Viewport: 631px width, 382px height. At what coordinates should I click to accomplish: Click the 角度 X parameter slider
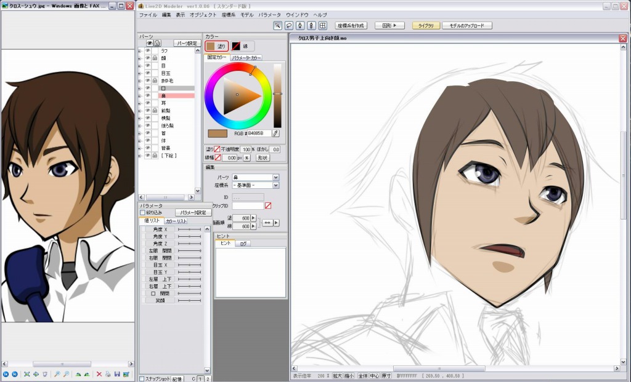click(x=189, y=229)
